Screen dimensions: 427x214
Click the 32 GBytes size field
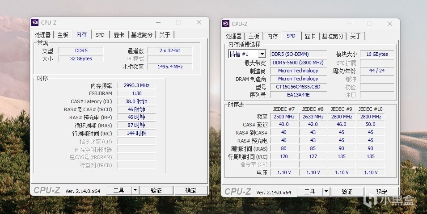[81, 59]
